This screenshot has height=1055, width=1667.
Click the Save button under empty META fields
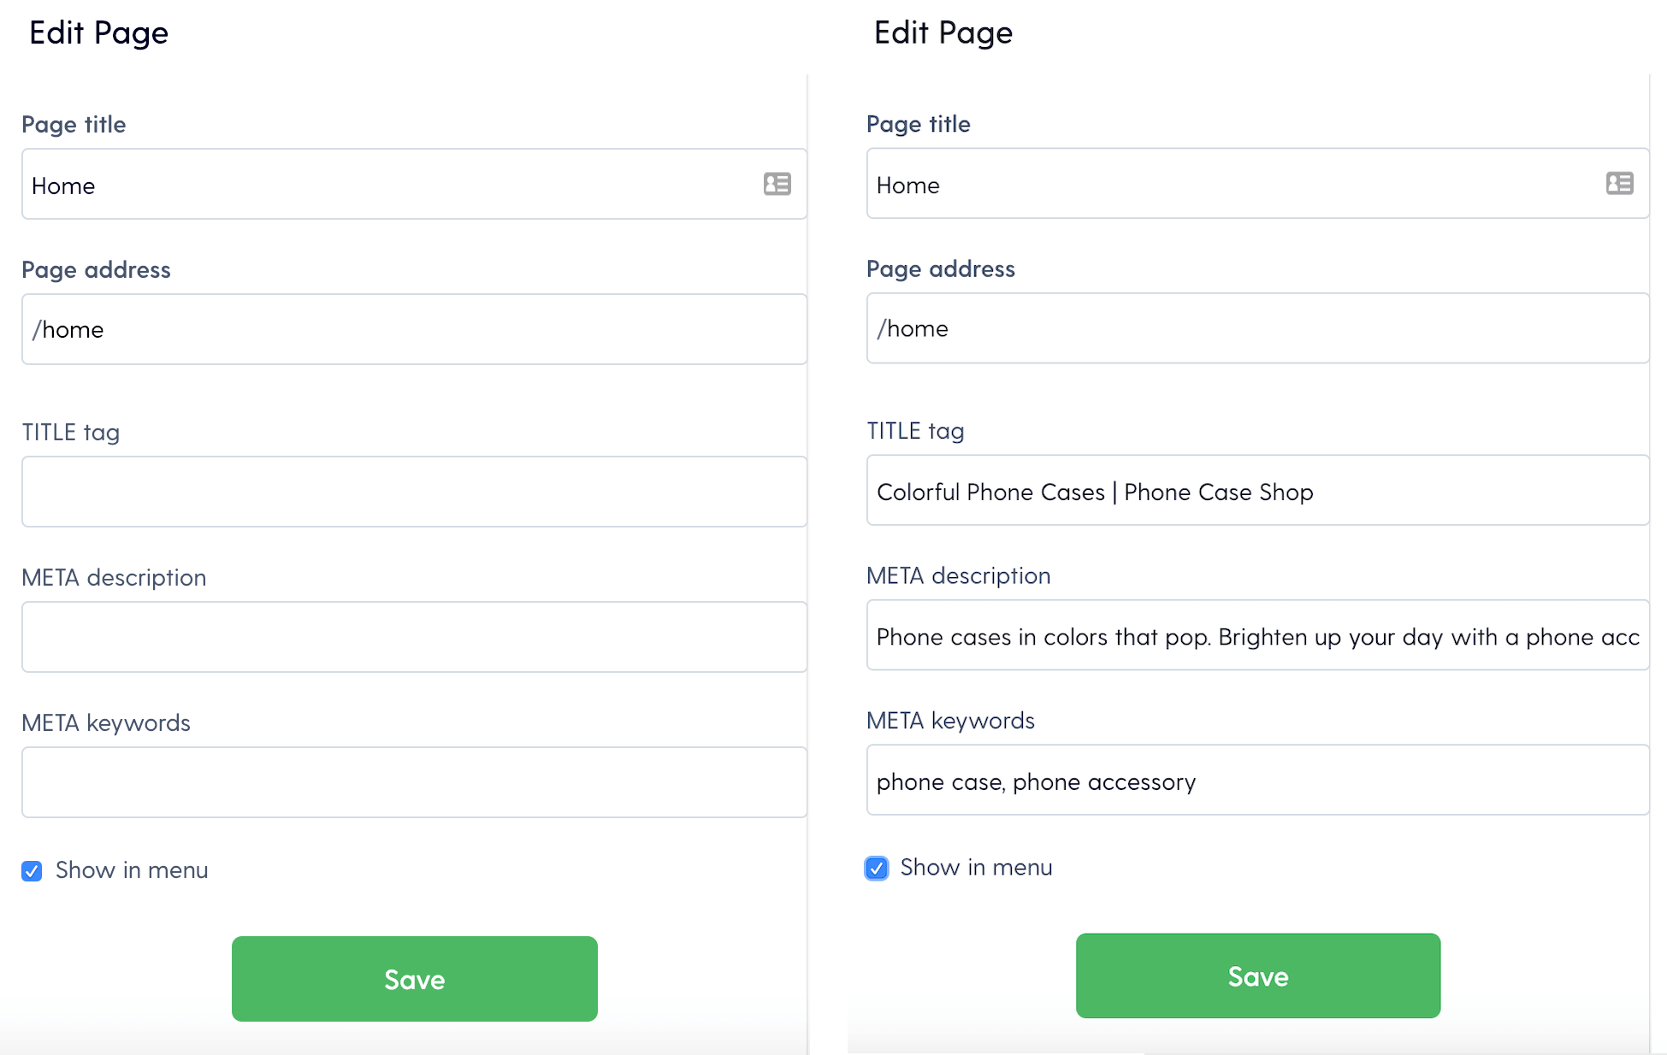click(x=414, y=979)
